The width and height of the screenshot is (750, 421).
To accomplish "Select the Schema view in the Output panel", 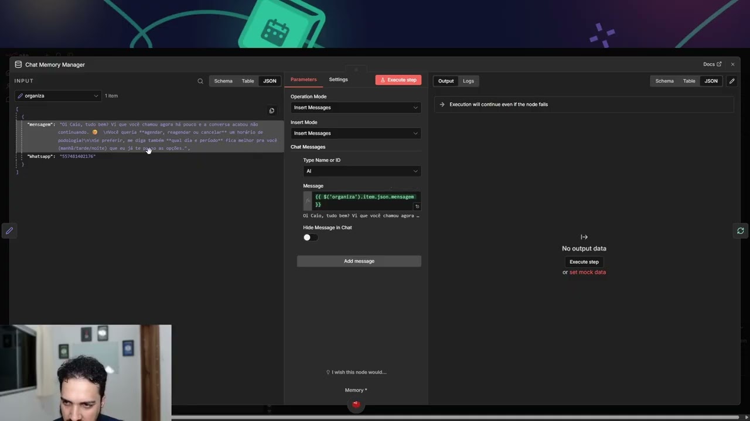I will click(664, 81).
